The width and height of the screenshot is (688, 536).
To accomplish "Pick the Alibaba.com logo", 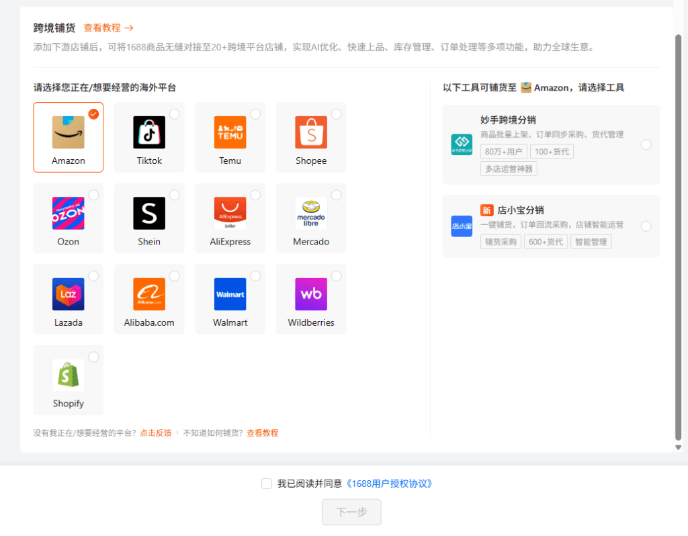I will [x=149, y=294].
